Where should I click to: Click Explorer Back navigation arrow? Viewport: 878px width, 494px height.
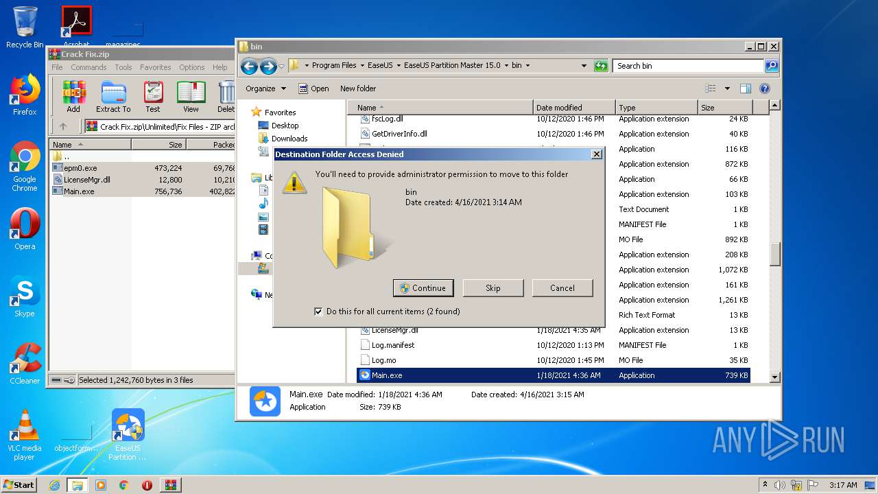249,66
